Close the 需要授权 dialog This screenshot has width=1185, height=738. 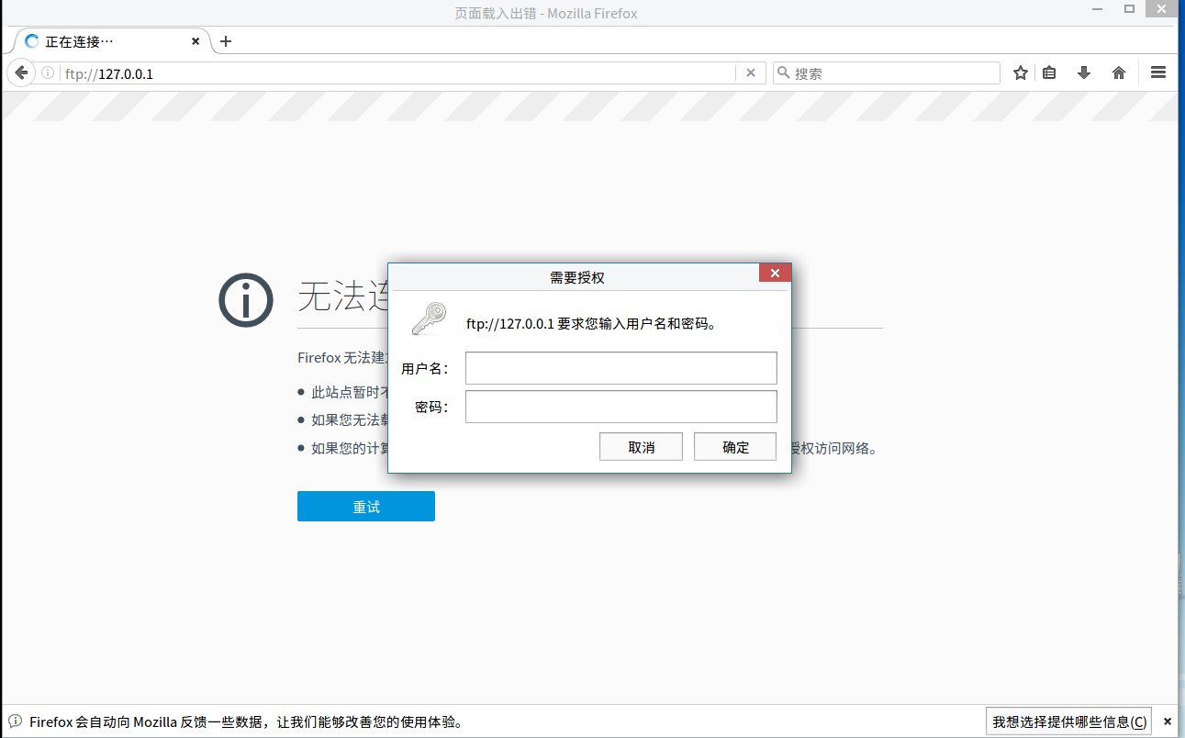click(x=775, y=274)
